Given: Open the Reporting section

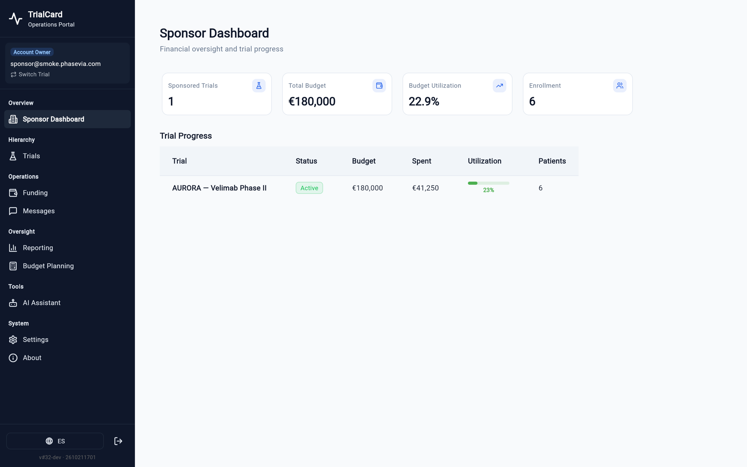Looking at the screenshot, I should coord(67,248).
